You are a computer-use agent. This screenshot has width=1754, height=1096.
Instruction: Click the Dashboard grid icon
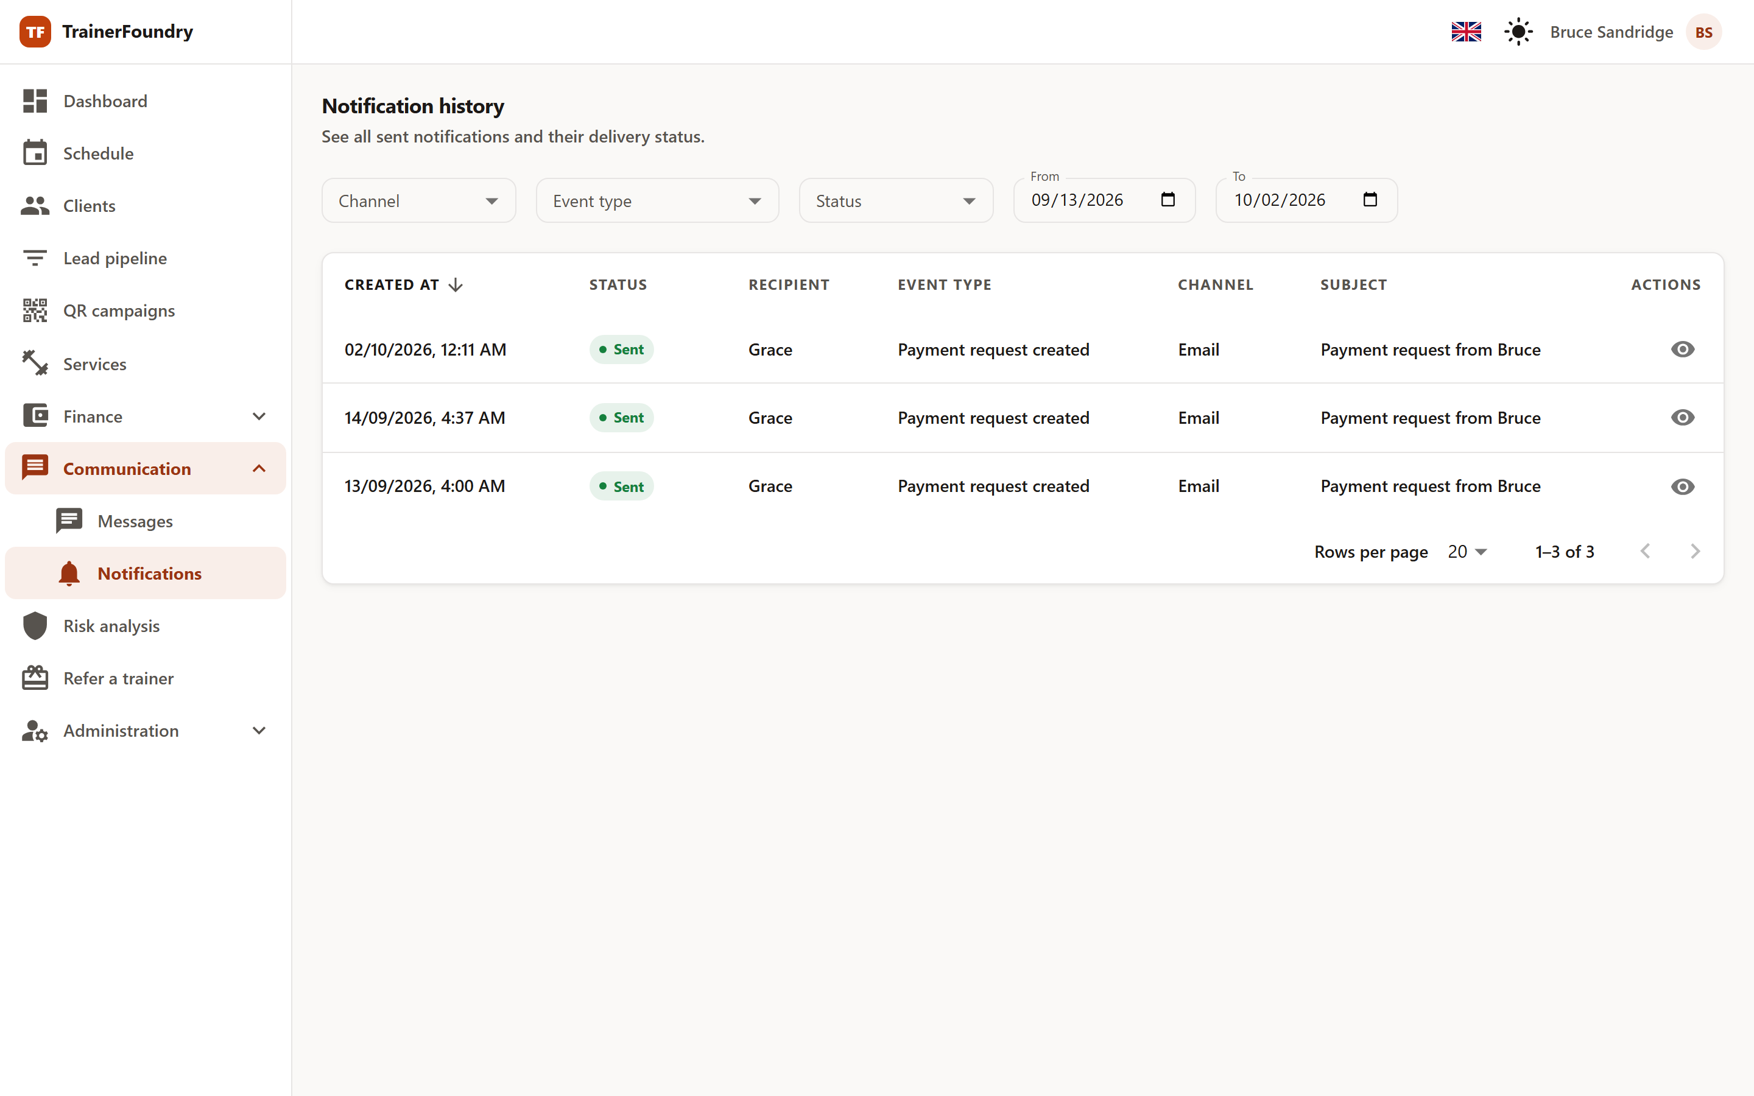click(35, 100)
